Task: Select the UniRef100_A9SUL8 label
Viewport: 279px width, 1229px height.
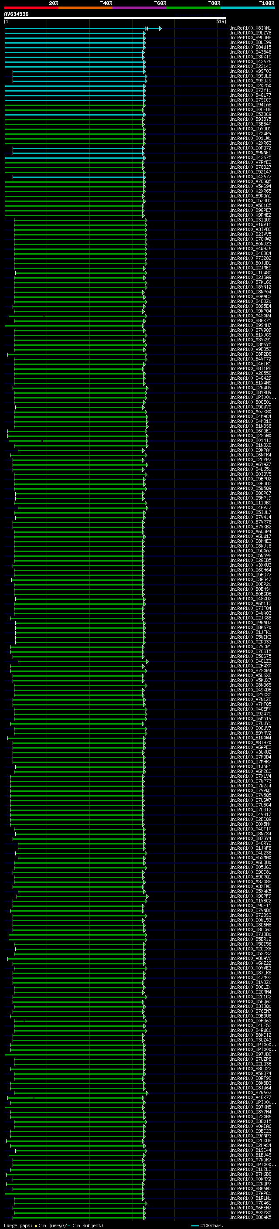Action: tap(250, 76)
